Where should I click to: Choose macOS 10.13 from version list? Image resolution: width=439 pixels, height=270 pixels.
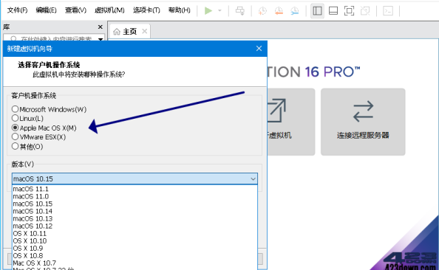135,218
